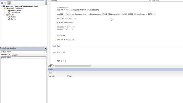This screenshot has width=183, height=103.
Task: Click the View Code icon in Project Explorer
Action: pyautogui.click(x=2, y=3)
